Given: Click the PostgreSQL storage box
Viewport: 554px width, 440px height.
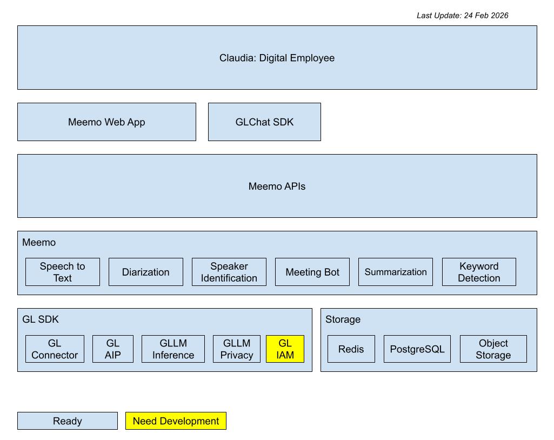Looking at the screenshot, I should (x=417, y=349).
